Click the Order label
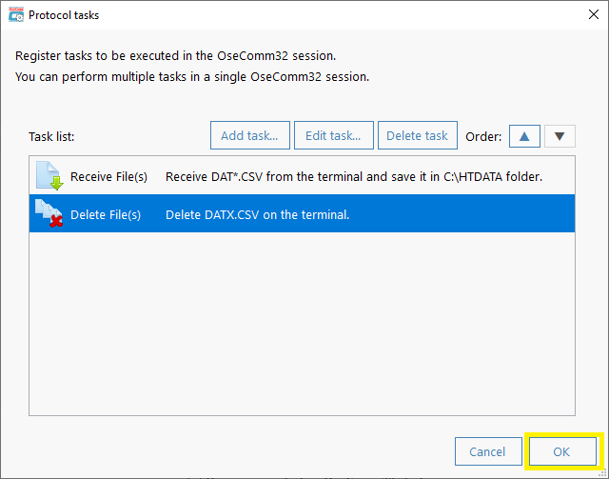Viewport: 609px width, 479px height. 483,136
